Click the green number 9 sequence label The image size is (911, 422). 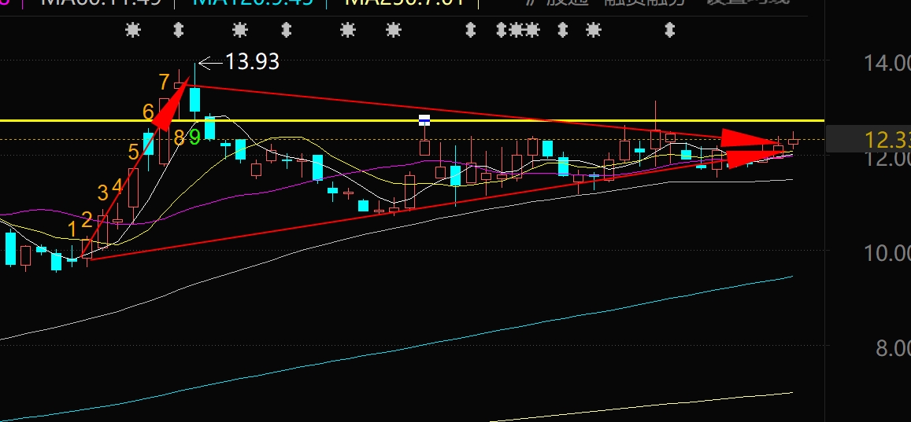point(194,138)
